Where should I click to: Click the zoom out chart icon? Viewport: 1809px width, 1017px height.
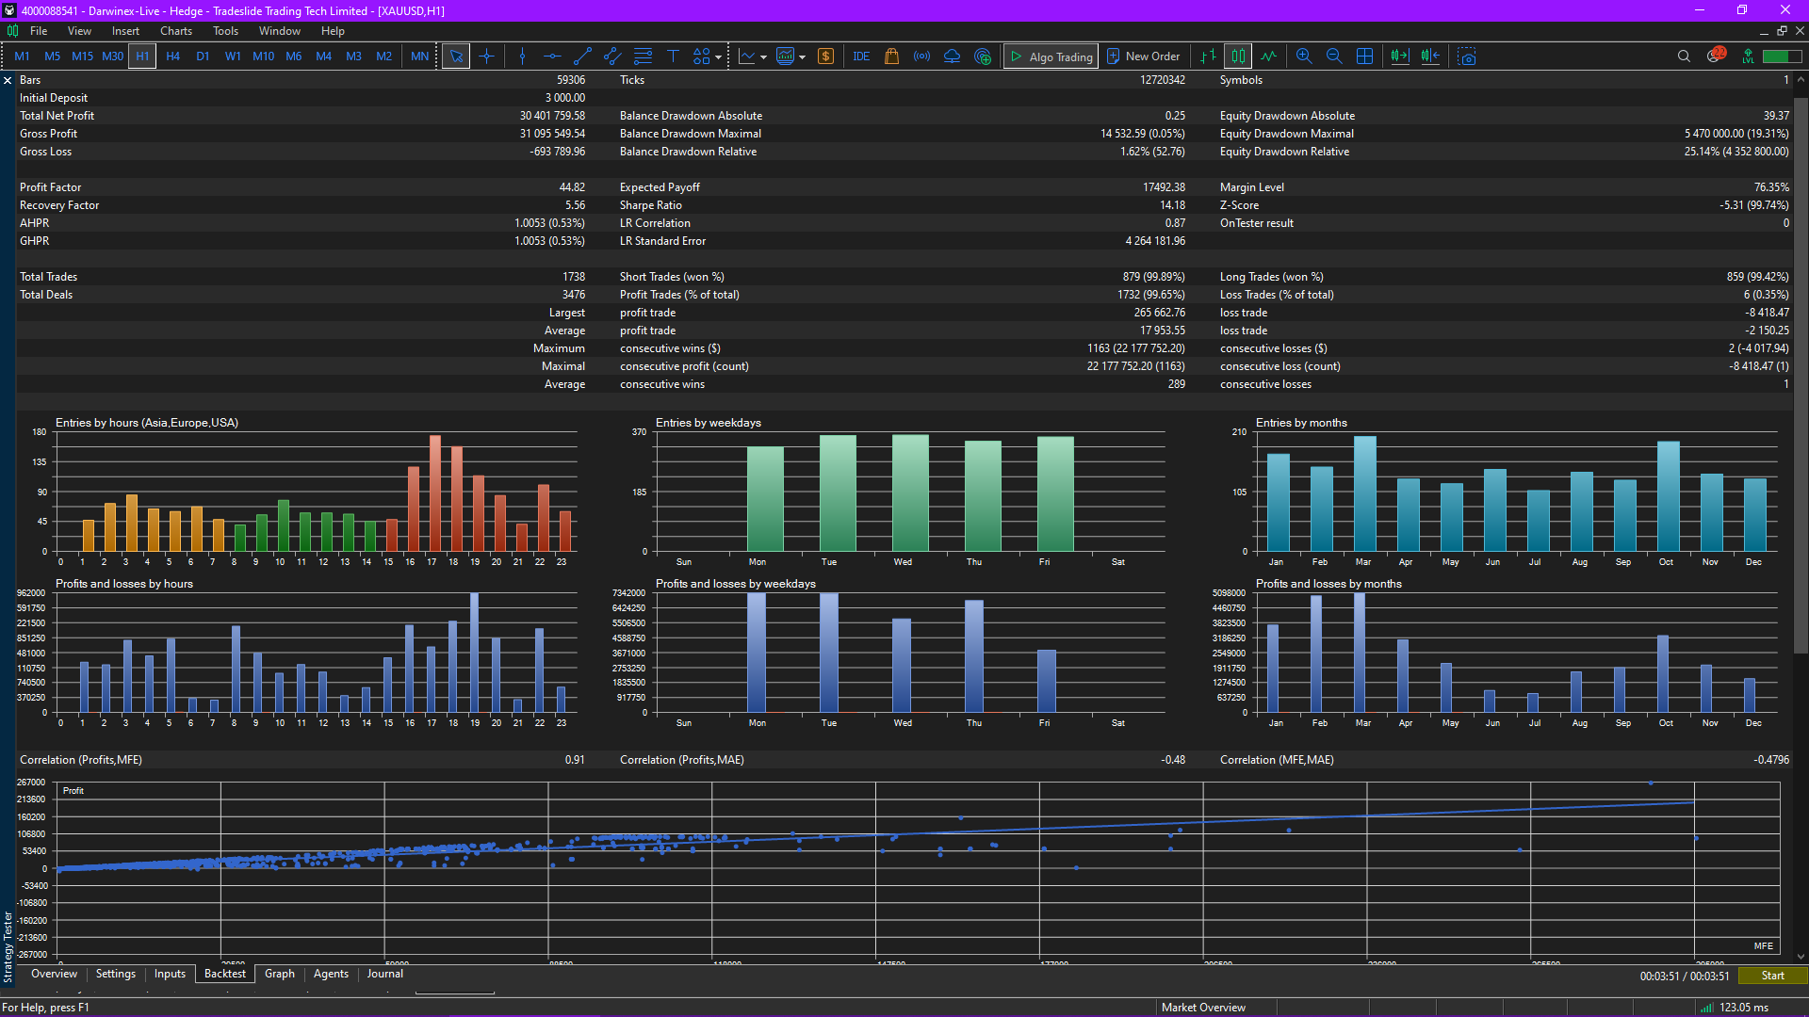pyautogui.click(x=1334, y=56)
